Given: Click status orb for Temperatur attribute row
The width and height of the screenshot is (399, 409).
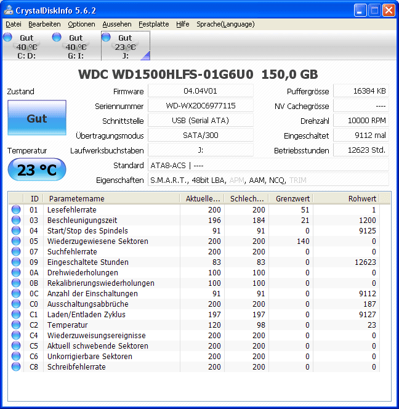Looking at the screenshot, I should point(16,325).
